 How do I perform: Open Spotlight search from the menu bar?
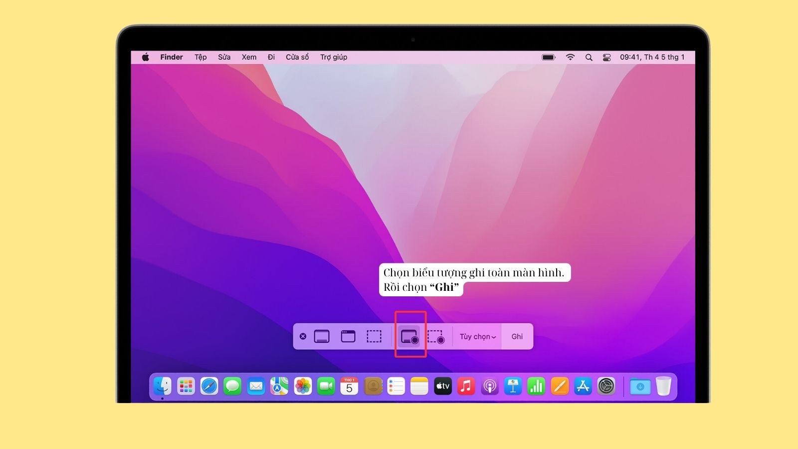click(x=589, y=57)
